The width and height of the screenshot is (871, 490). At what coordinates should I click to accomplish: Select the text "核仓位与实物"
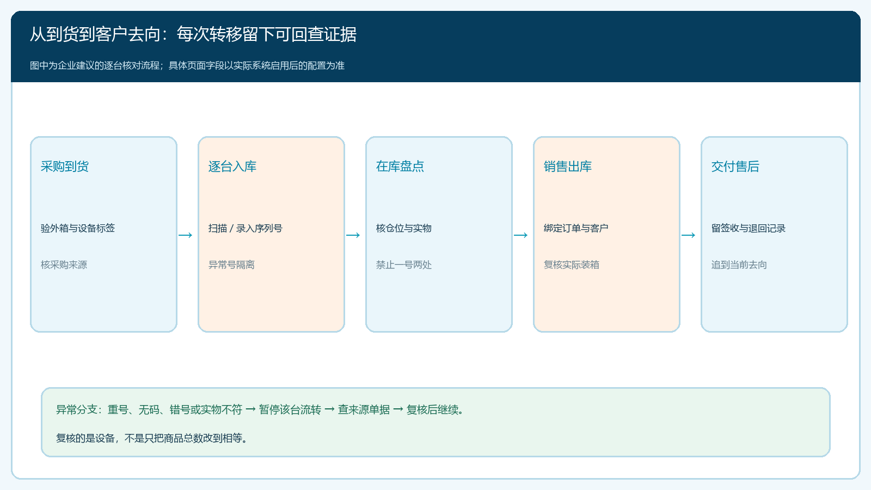(404, 228)
